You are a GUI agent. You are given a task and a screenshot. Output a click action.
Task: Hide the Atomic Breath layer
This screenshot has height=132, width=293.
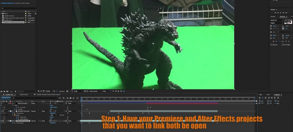click(x=2, y=103)
